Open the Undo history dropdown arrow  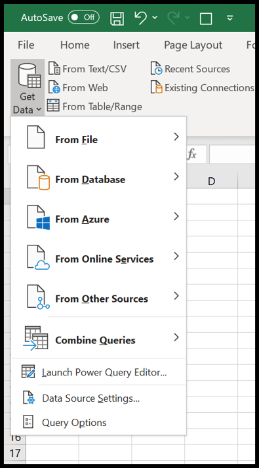(155, 18)
